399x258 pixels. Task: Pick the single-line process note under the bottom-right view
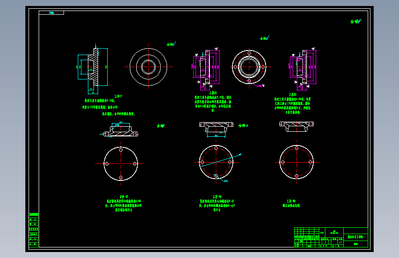coord(291,206)
